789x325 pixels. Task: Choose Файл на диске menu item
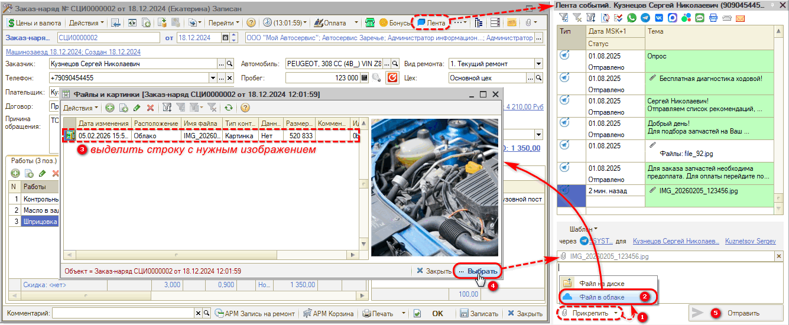pyautogui.click(x=602, y=284)
